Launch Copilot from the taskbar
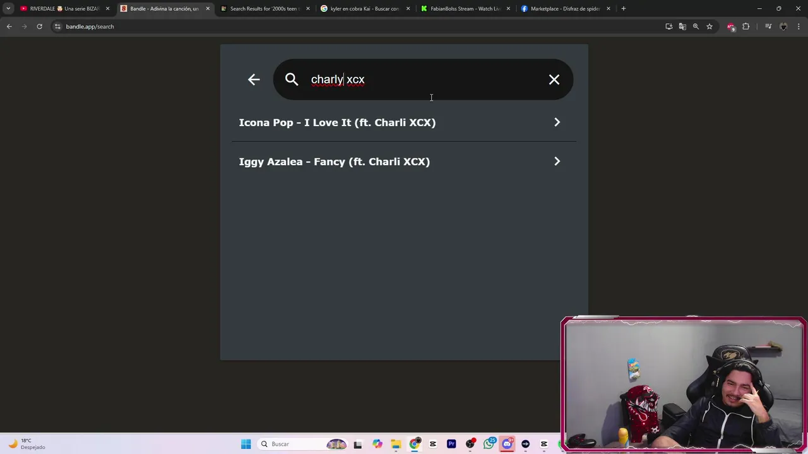This screenshot has height=454, width=808. [x=377, y=444]
